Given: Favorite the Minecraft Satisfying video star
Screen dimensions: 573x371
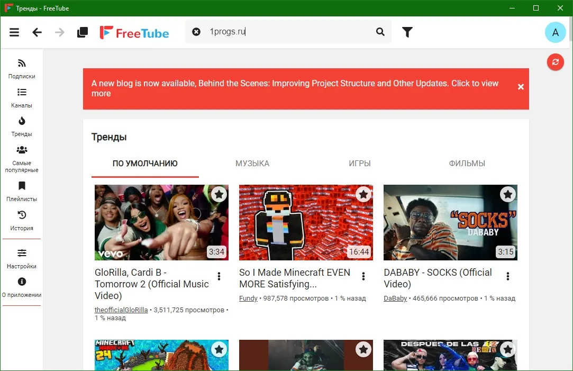Looking at the screenshot, I should 363,194.
